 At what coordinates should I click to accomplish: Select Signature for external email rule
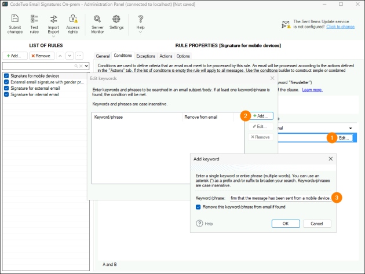[35, 88]
